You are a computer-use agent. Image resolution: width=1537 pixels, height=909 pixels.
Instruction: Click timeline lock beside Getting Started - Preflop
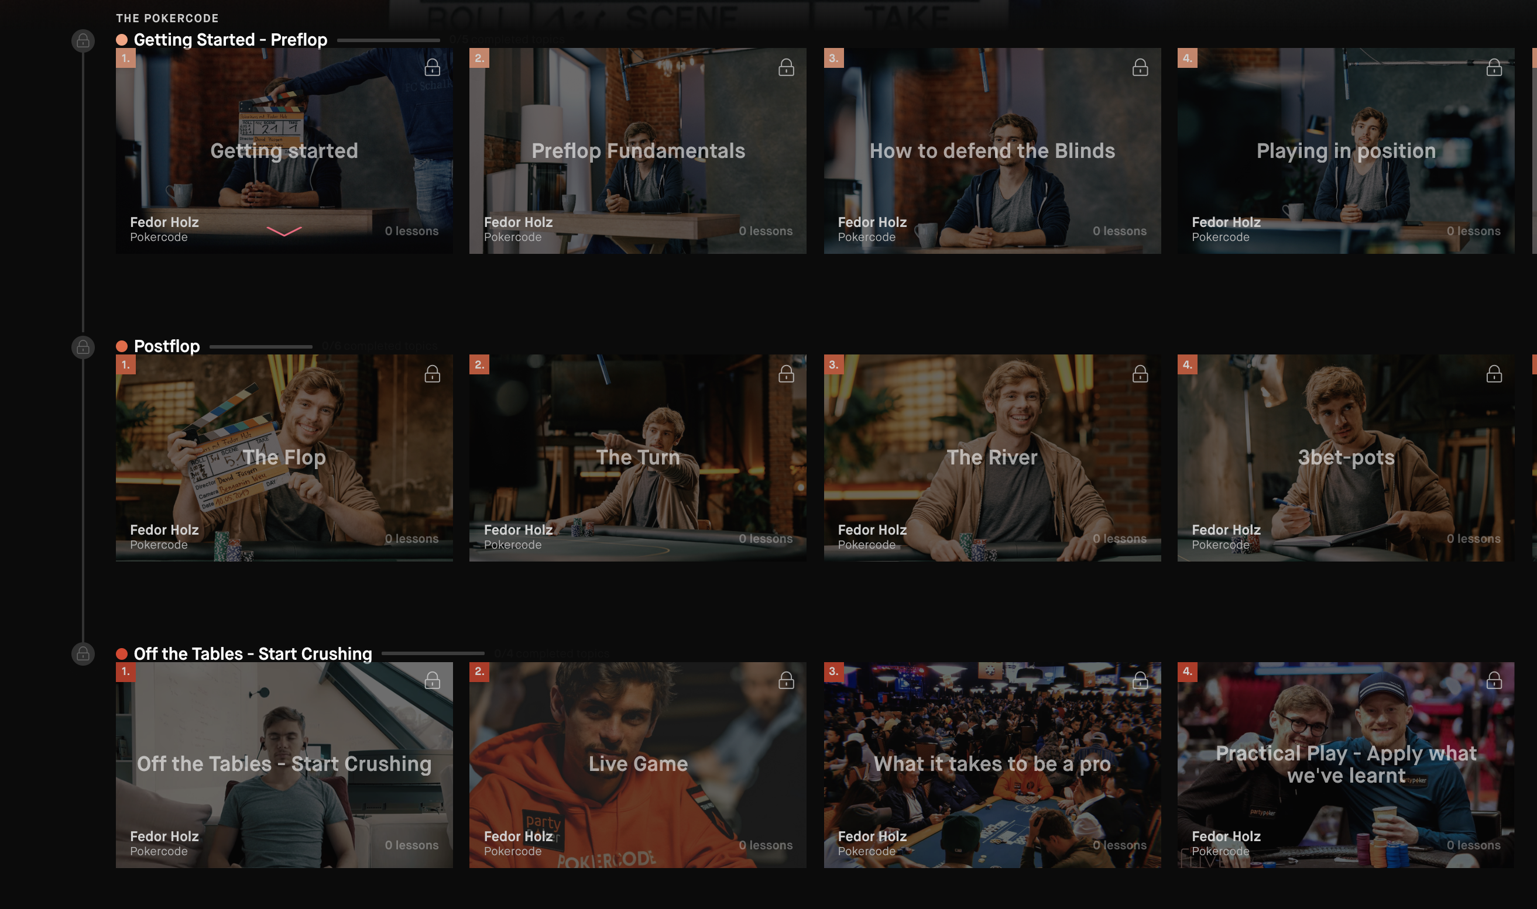(x=83, y=41)
